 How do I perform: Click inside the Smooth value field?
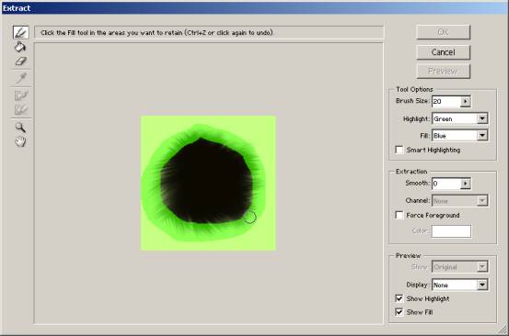click(x=446, y=184)
